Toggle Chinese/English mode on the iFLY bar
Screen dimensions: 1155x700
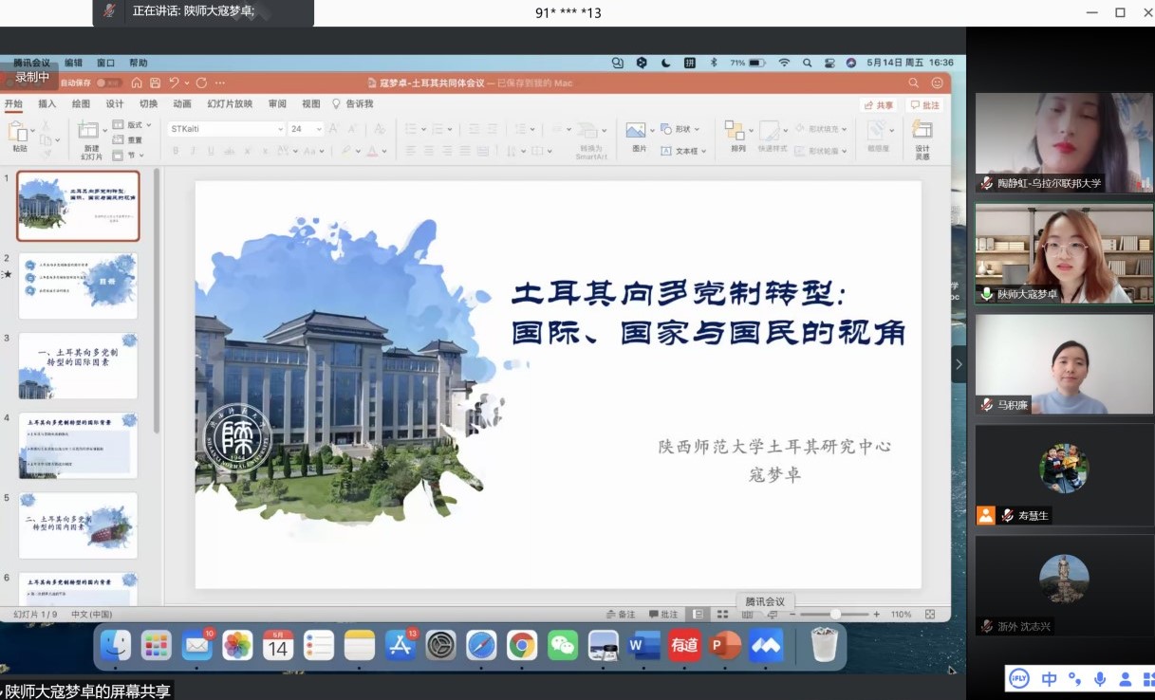point(1049,679)
